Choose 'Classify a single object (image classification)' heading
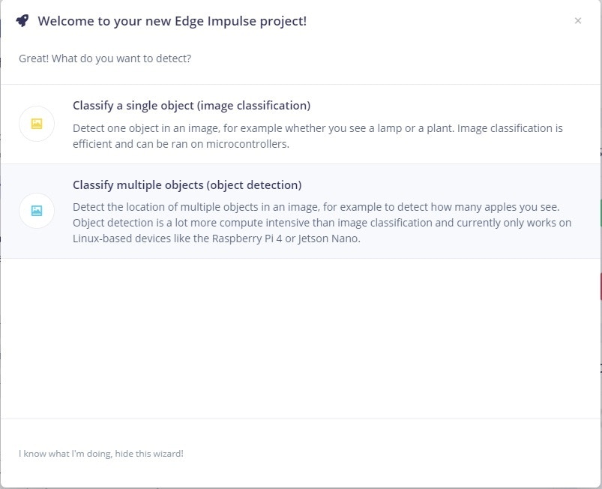Screen dimensions: 602x489 [192, 106]
